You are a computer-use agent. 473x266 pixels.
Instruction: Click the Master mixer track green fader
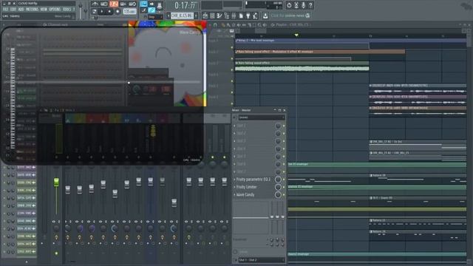click(56, 182)
